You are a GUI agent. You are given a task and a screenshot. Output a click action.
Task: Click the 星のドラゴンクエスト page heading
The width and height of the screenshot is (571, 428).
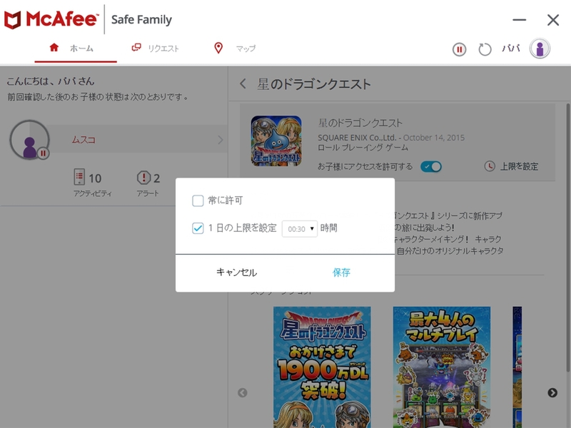click(x=314, y=84)
